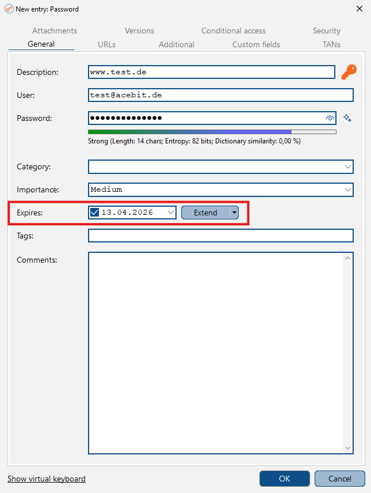Click the password strength bar

click(x=212, y=132)
